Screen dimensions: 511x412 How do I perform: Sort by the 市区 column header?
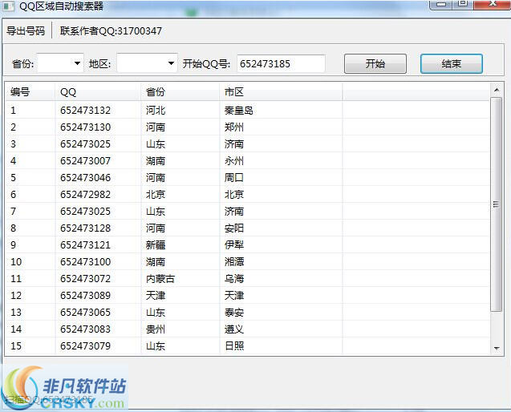[x=281, y=92]
